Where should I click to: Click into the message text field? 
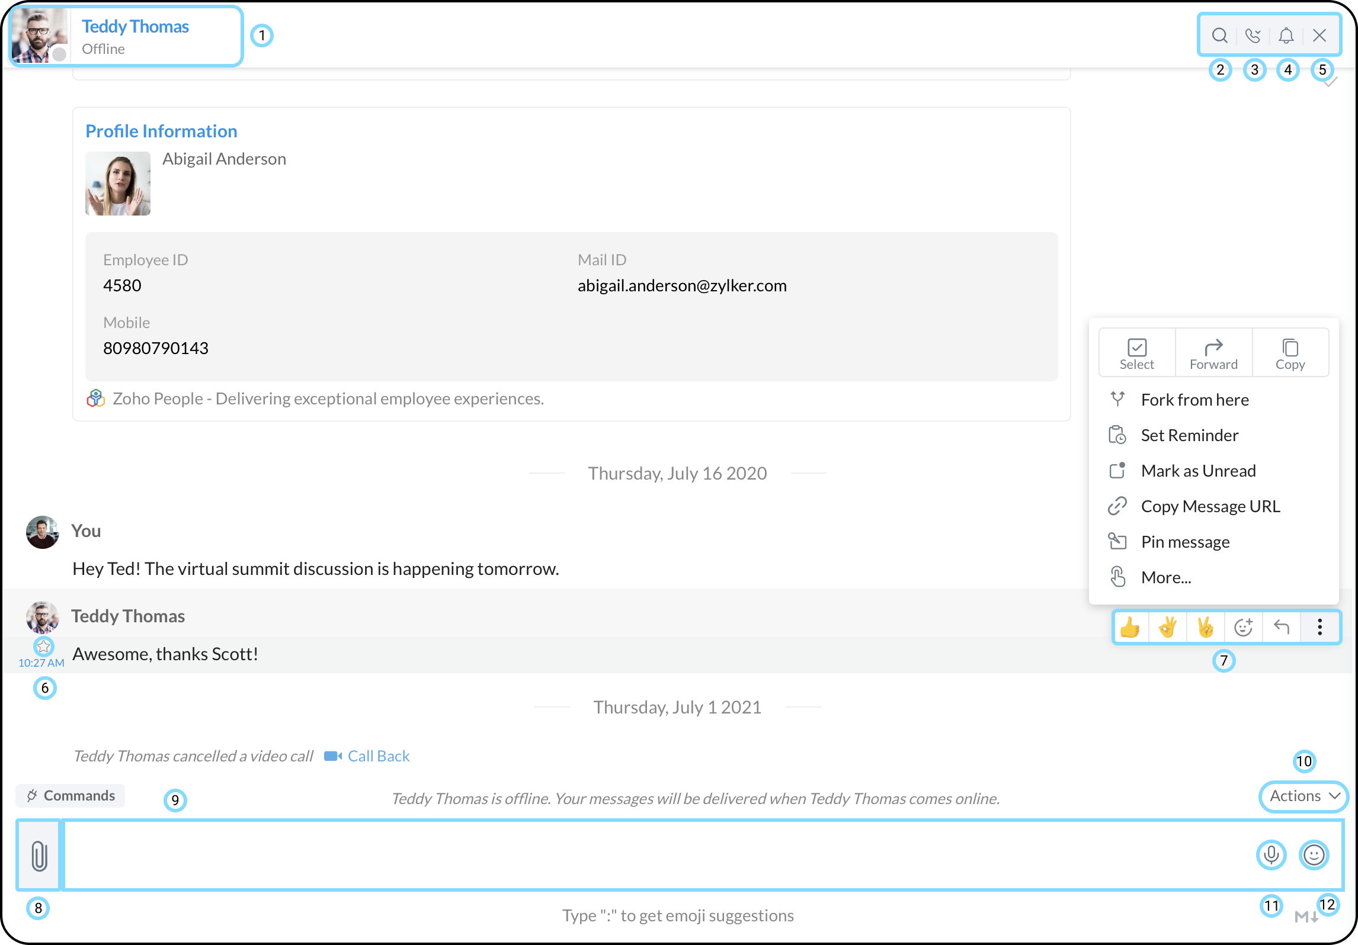click(x=652, y=856)
